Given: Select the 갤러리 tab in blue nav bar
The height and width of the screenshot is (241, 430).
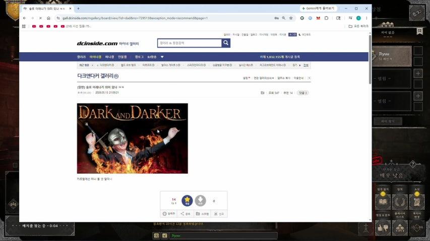Looking at the screenshot, I should pos(81,57).
